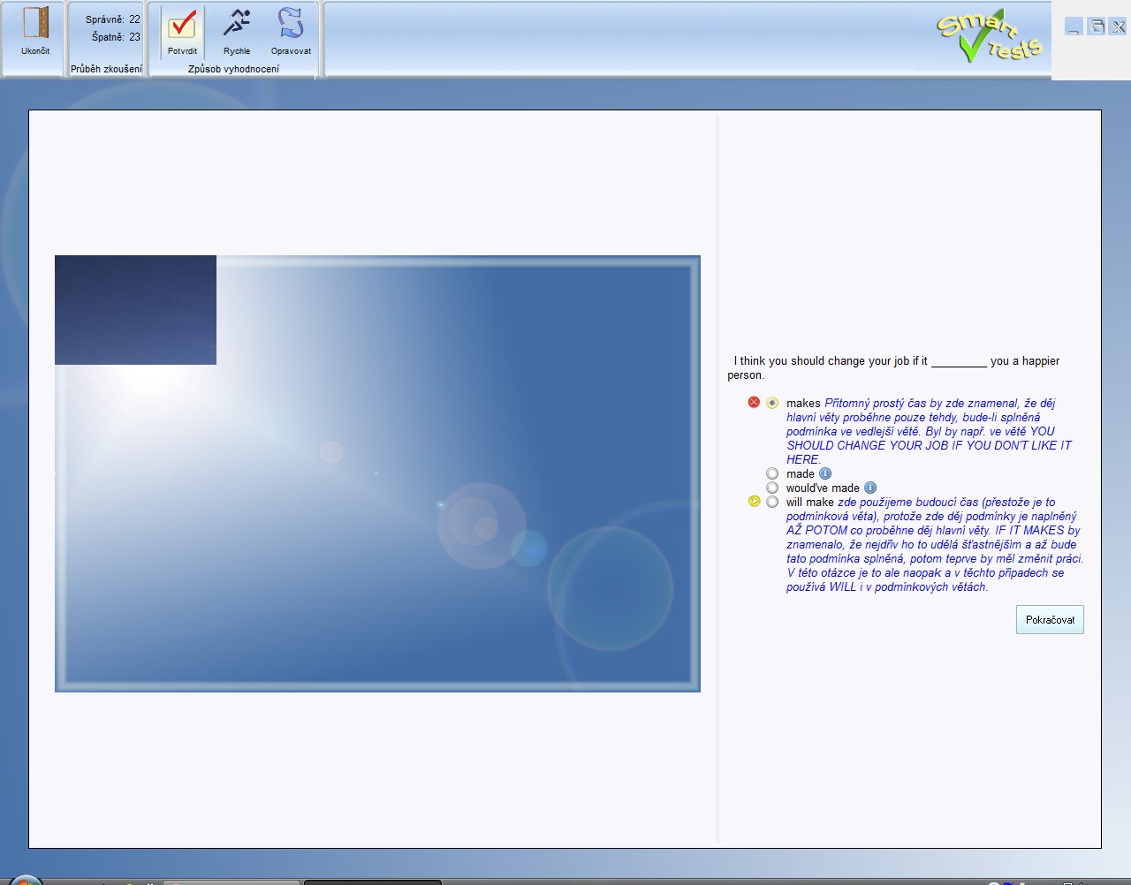Click the red wrong-answer X icon
This screenshot has width=1131, height=885.
pyautogui.click(x=754, y=403)
